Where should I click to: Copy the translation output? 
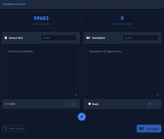pyautogui.click(x=153, y=104)
